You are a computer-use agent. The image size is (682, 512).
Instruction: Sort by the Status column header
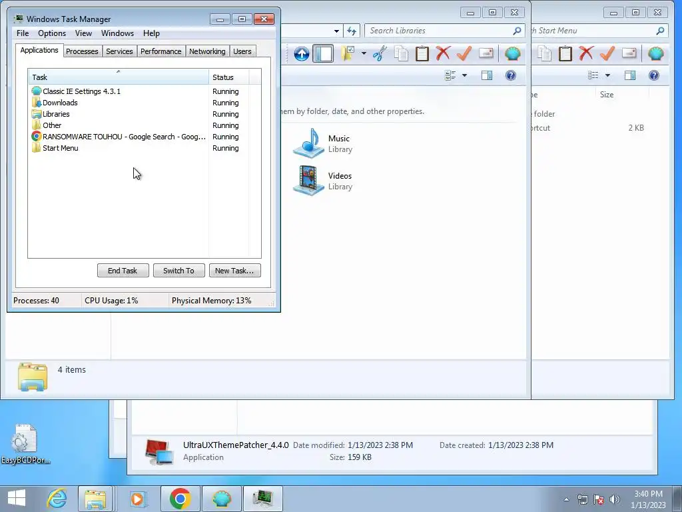coord(229,77)
